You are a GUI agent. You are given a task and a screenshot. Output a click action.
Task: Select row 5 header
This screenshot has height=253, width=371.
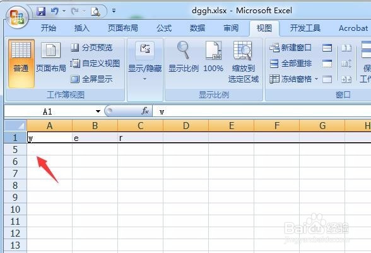coord(15,149)
